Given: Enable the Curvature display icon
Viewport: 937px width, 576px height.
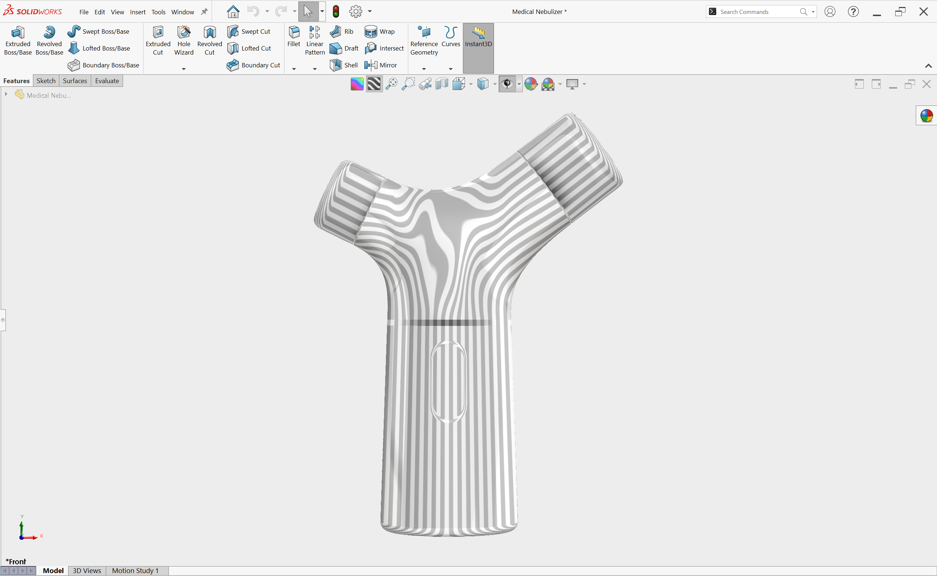Looking at the screenshot, I should [357, 84].
